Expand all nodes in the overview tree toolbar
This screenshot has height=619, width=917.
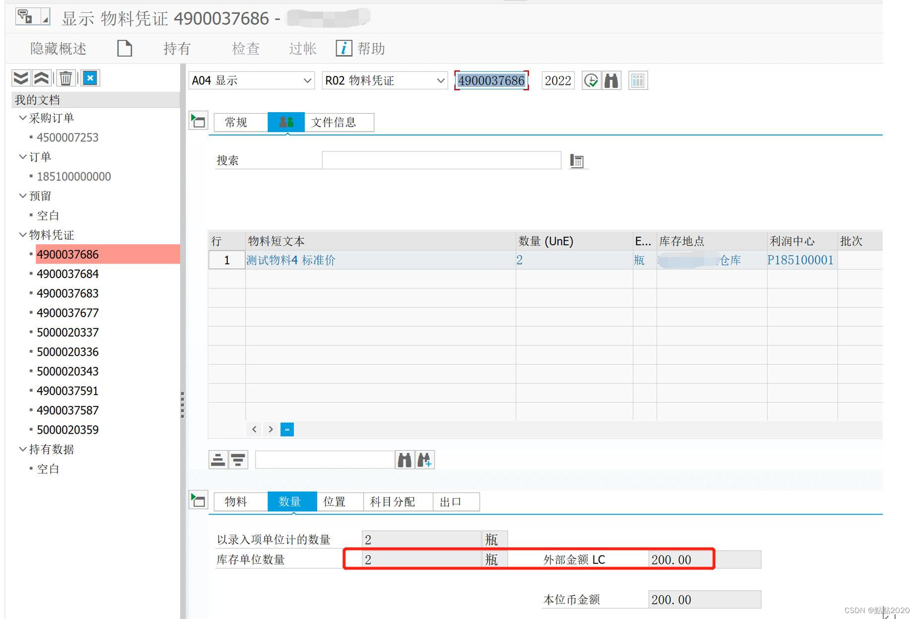(x=21, y=78)
